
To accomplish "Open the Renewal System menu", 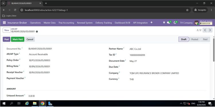I will pyautogui.click(x=85, y=23).
